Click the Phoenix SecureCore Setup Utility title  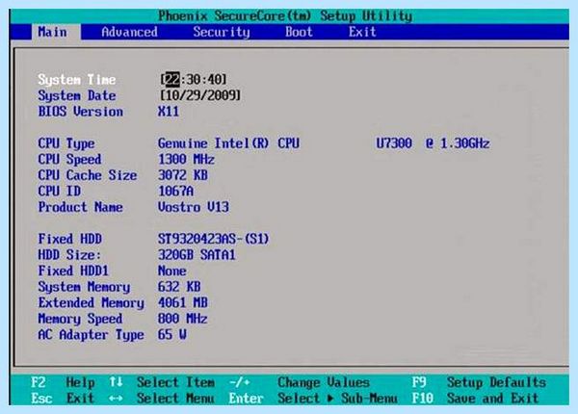click(285, 15)
